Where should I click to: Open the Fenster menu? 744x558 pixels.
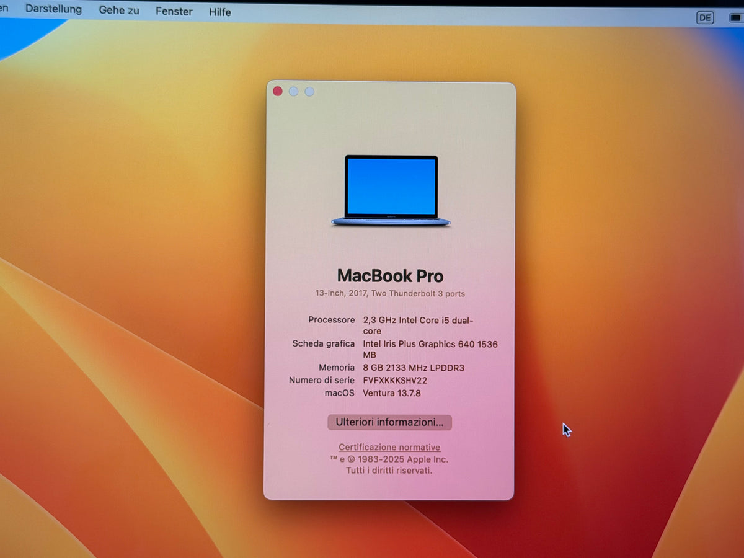tap(174, 11)
